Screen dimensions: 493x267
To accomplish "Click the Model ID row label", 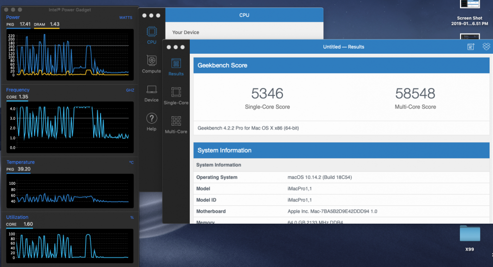I will click(206, 200).
